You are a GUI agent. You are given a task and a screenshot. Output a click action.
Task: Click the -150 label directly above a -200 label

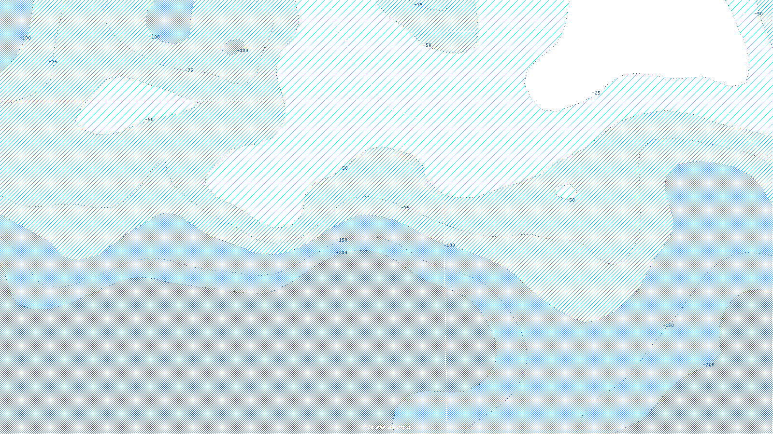coord(342,240)
